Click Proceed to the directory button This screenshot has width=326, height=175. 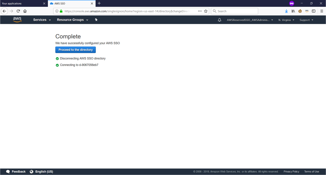pyautogui.click(x=76, y=50)
